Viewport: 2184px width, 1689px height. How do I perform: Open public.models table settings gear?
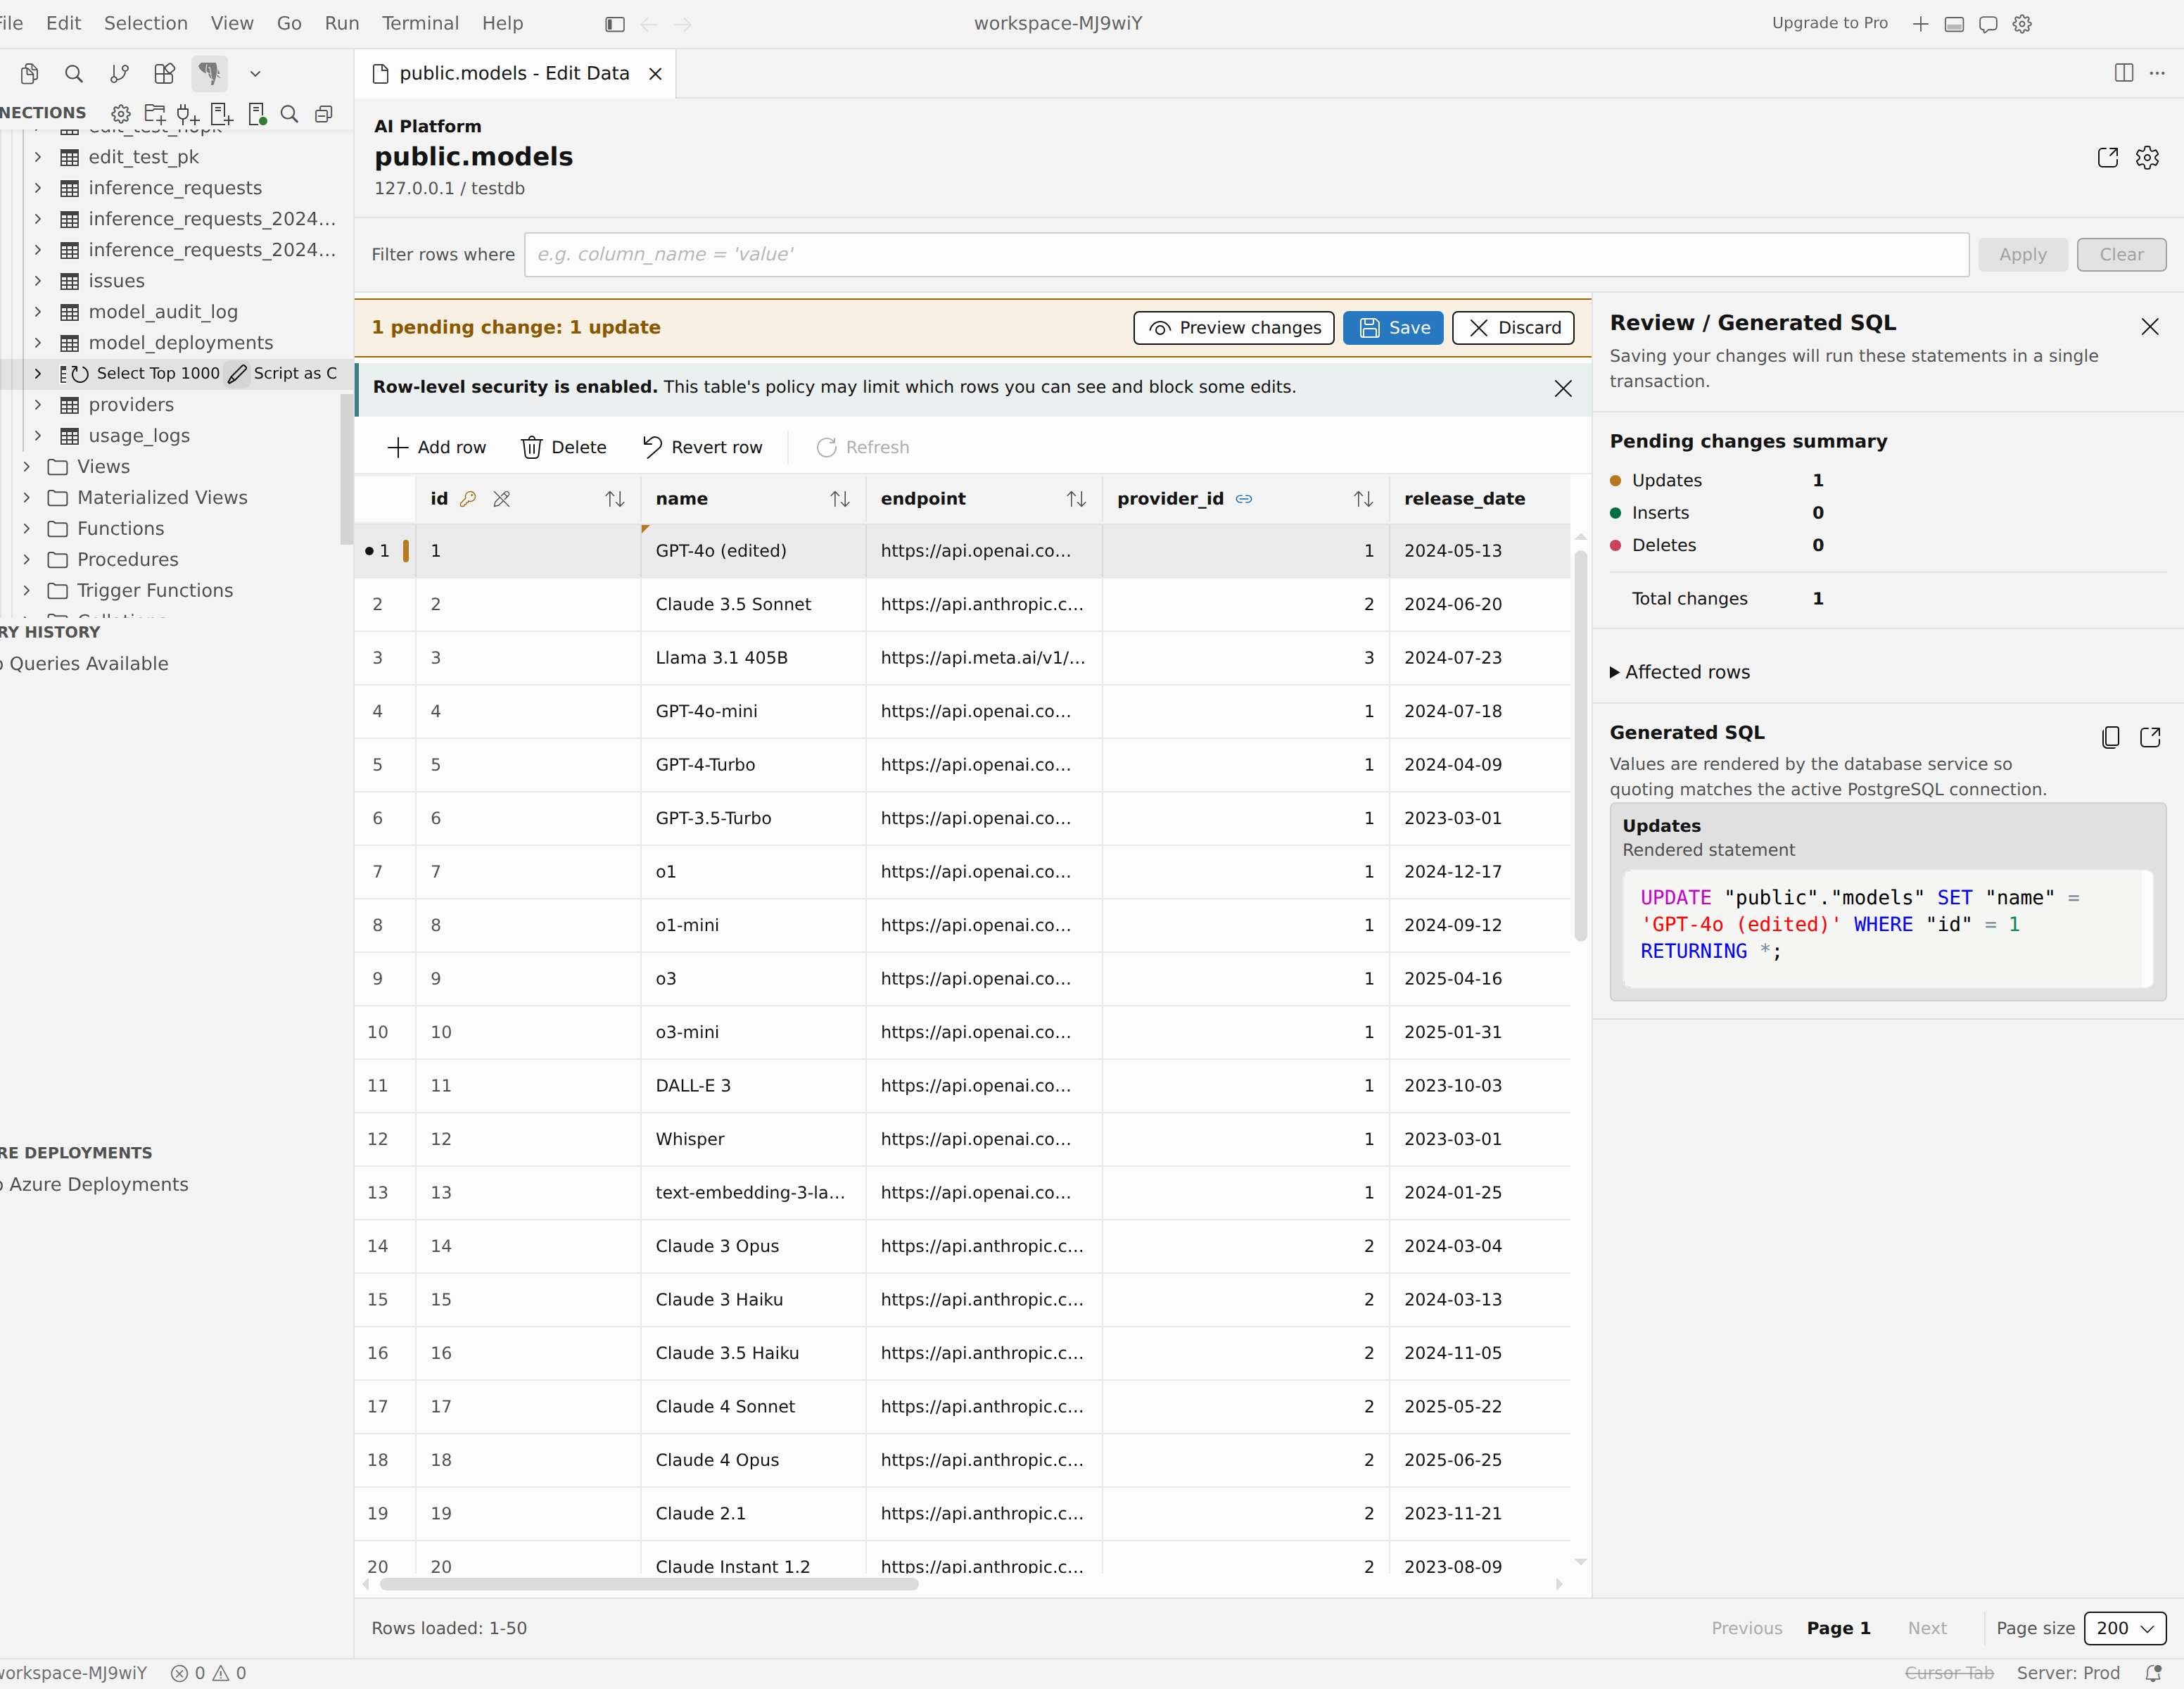point(2147,158)
